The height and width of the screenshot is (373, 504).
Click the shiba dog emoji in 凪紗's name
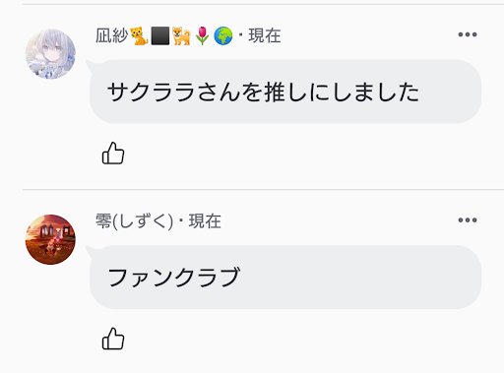click(x=181, y=35)
